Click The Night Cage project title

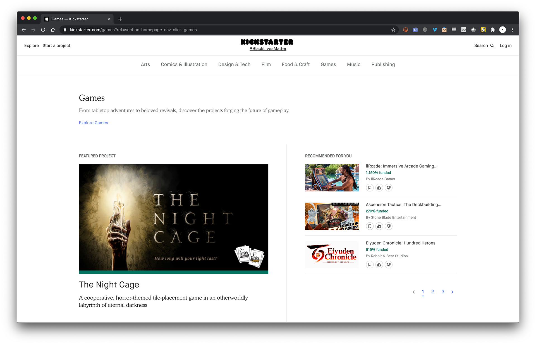(x=109, y=285)
